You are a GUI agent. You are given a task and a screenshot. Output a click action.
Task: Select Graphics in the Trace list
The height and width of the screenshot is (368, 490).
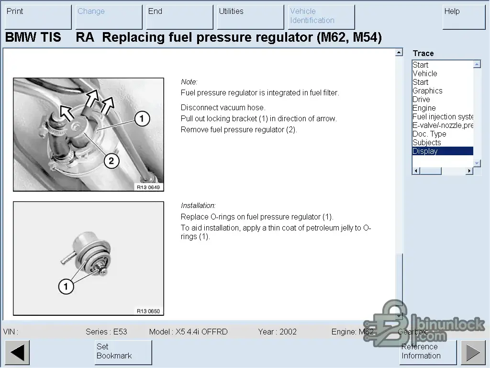point(443,91)
